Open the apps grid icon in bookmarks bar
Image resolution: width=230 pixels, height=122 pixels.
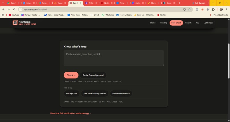(3, 15)
